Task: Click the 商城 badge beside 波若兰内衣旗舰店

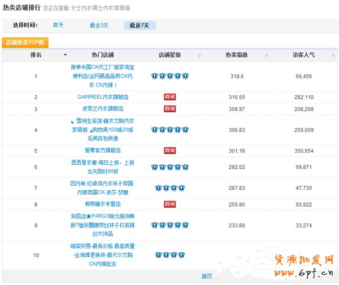Action: (169, 108)
